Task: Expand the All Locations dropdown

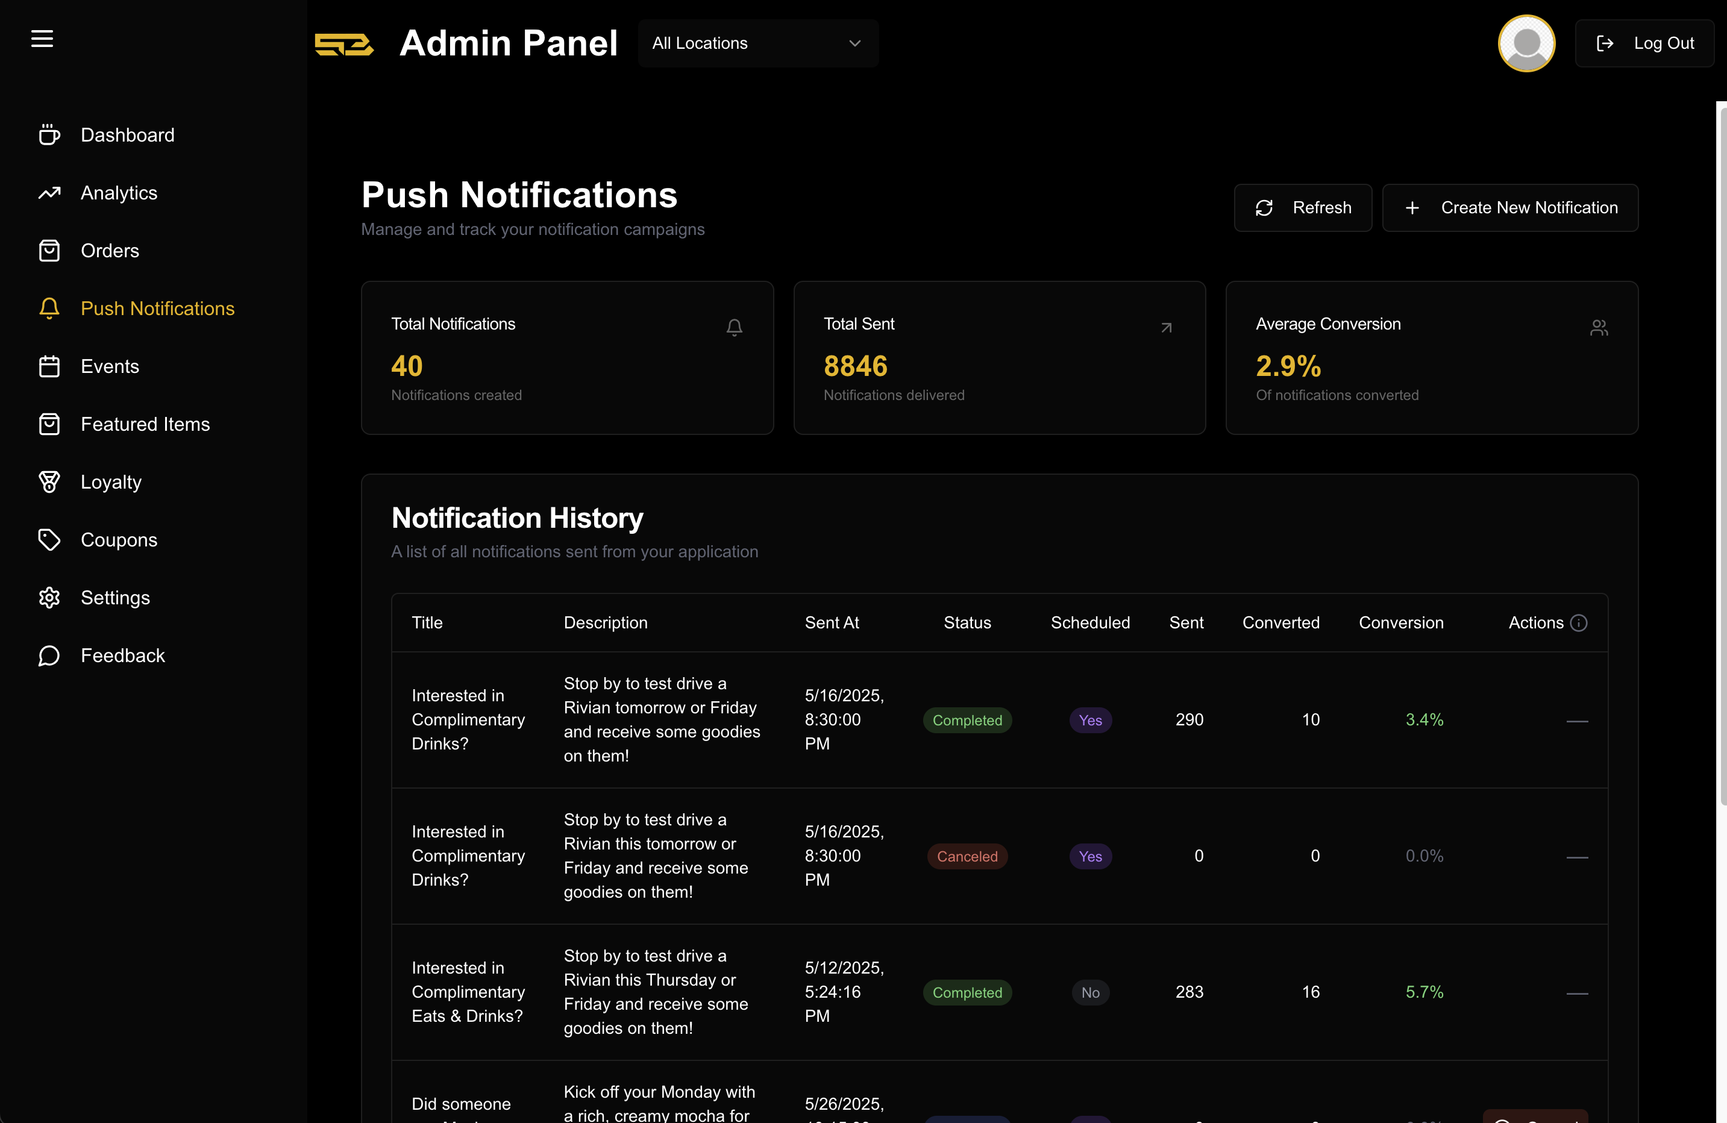Action: tap(758, 43)
